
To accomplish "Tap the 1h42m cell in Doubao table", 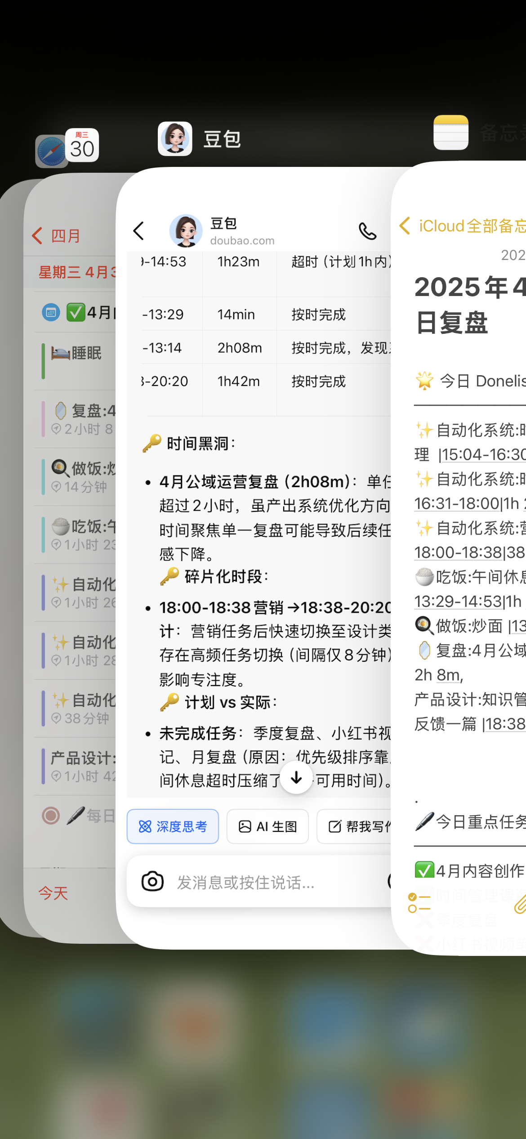I will [239, 381].
